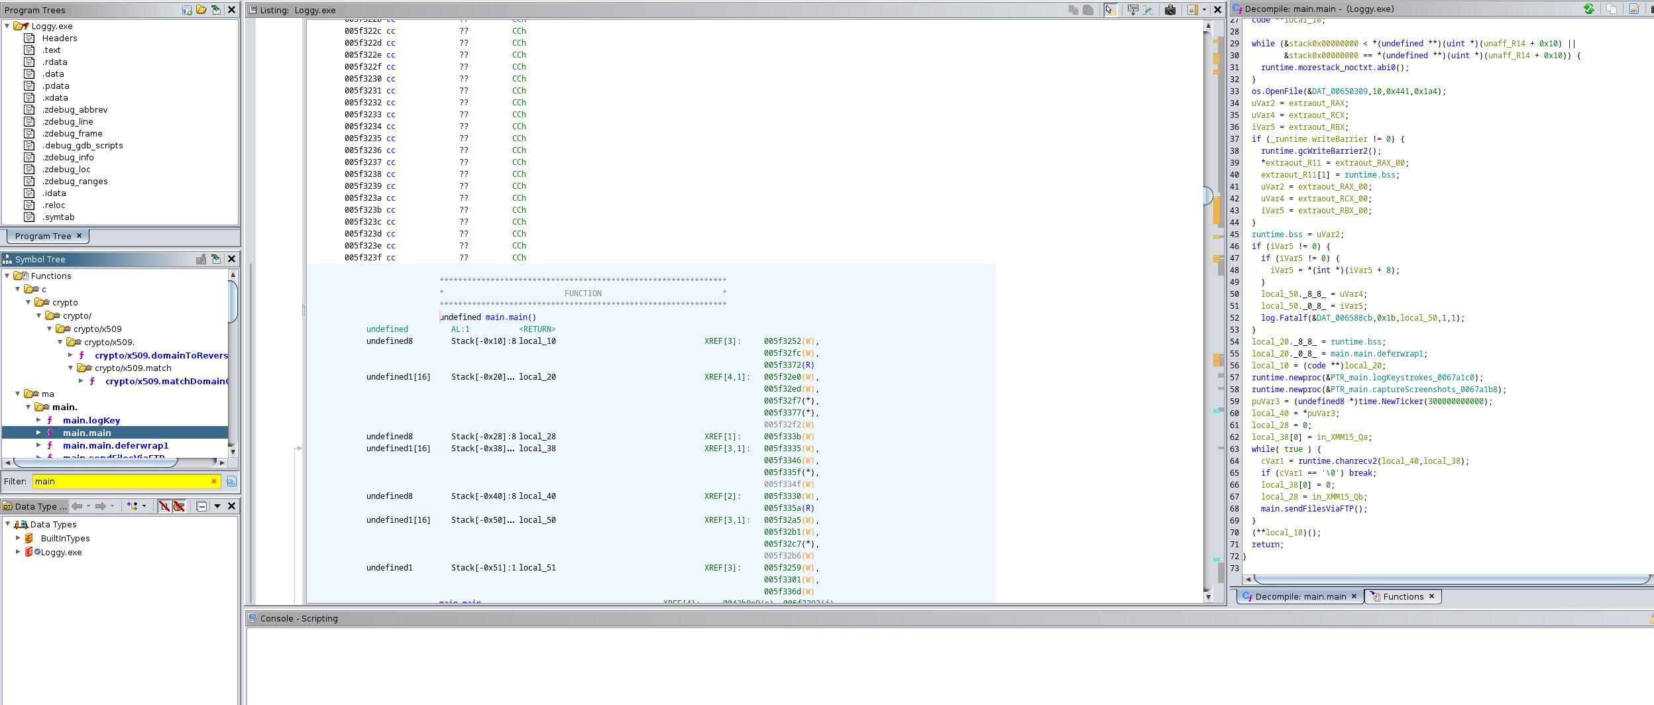This screenshot has height=705, width=1654.
Task: Open Data Type Manager filter/arrange icon
Action: point(133,506)
